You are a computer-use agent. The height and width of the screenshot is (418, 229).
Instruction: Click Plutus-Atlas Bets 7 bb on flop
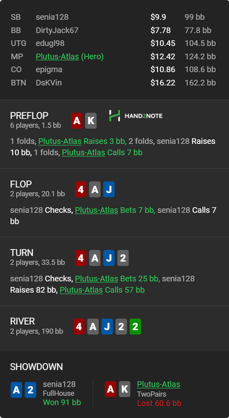tap(115, 210)
